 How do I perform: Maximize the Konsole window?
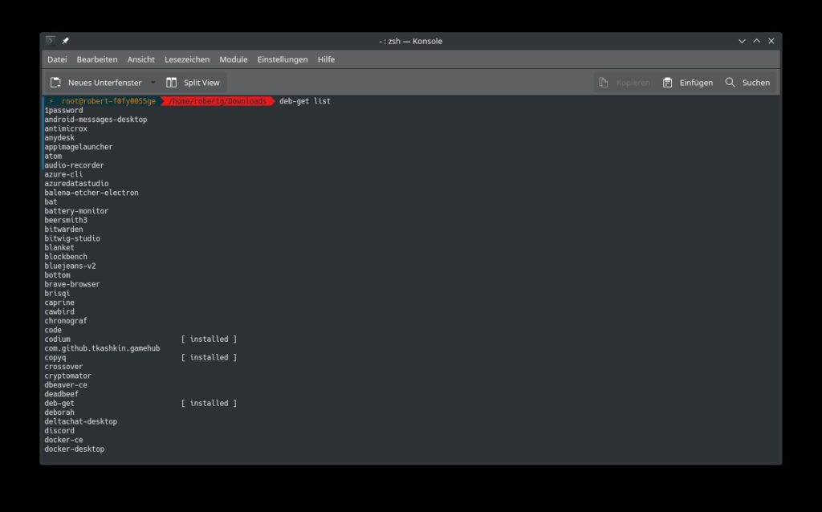click(x=756, y=41)
